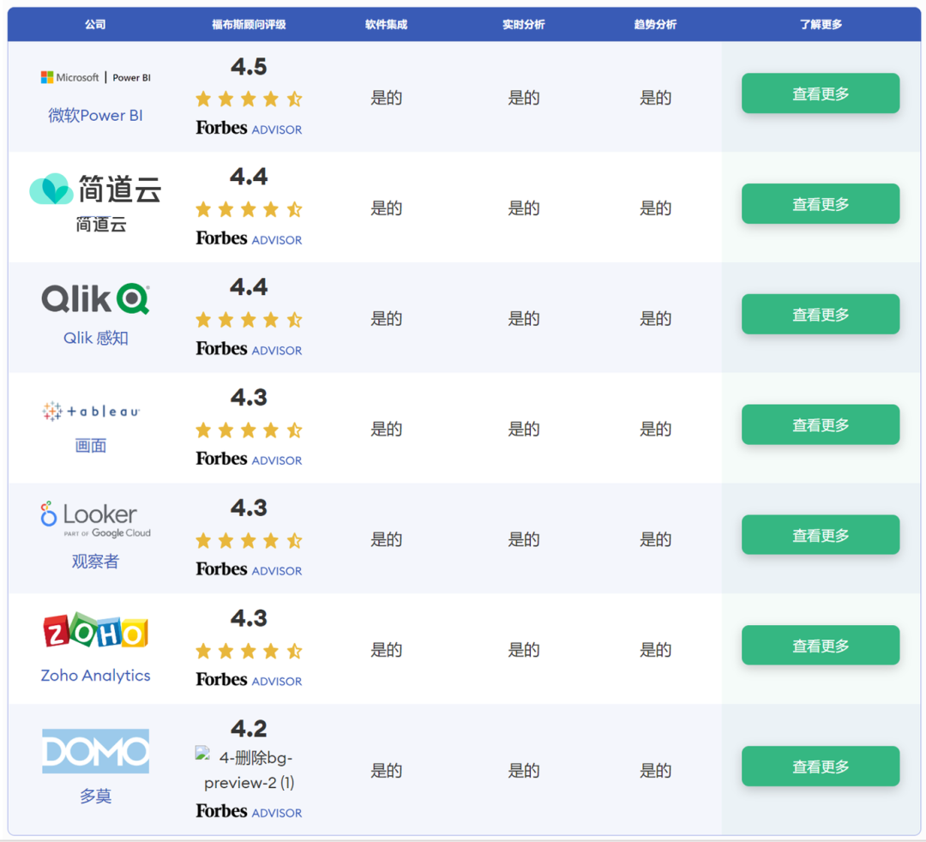Click Forbes Advisor logo in DOMO row
Viewport: 926px width, 842px height.
tap(249, 811)
